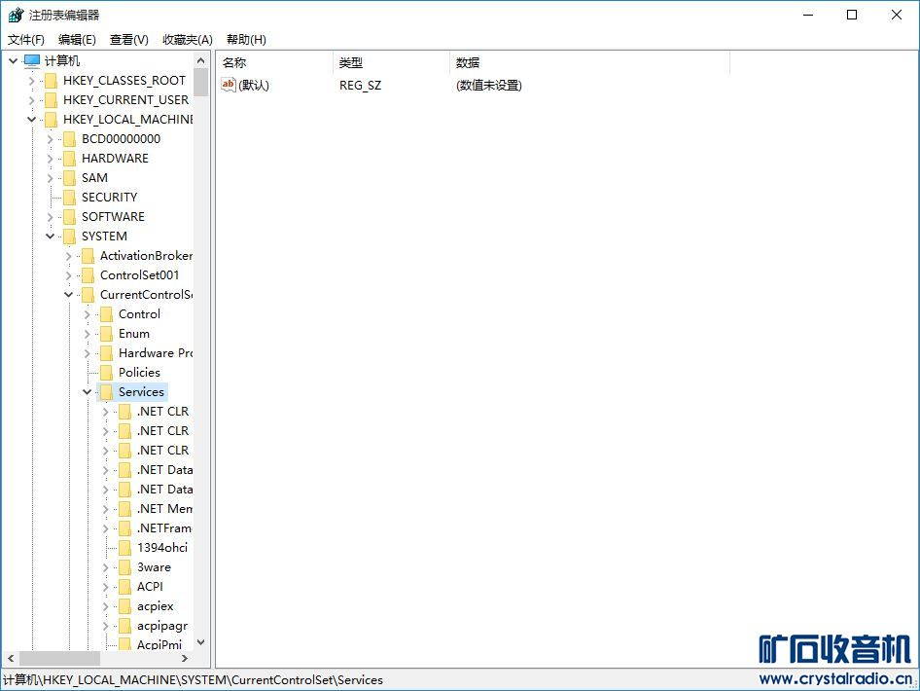Expand the SOFTWARE key
The image size is (920, 691).
pyautogui.click(x=50, y=217)
